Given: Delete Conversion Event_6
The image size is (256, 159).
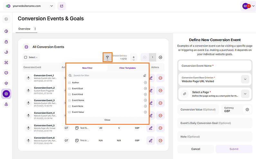Looking at the screenshot, I should pyautogui.click(x=160, y=140).
